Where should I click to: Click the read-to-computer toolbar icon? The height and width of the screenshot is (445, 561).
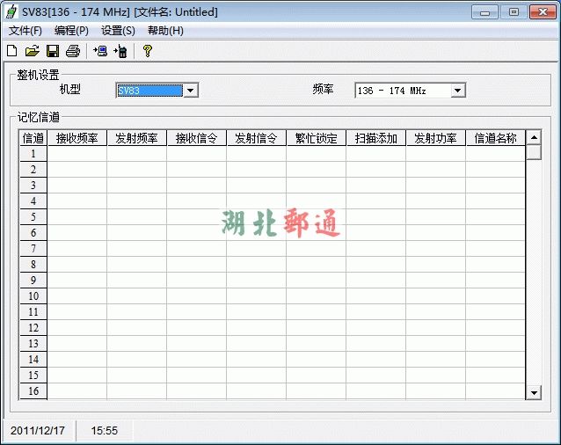100,51
